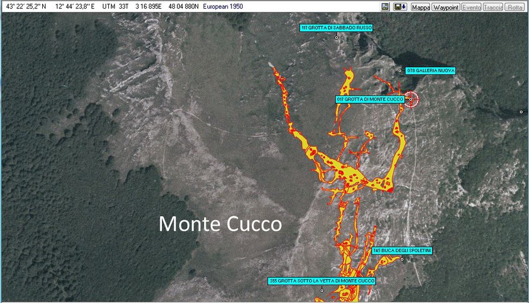Click the unlabeled waypoint dot at right edge
This screenshot has width=529, height=303.
point(521,112)
